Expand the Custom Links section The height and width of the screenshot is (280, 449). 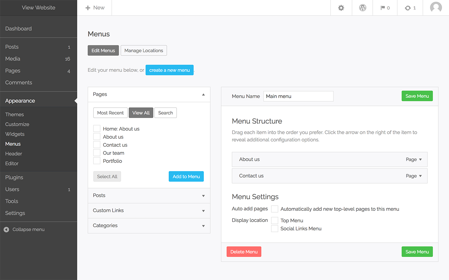coord(203,211)
